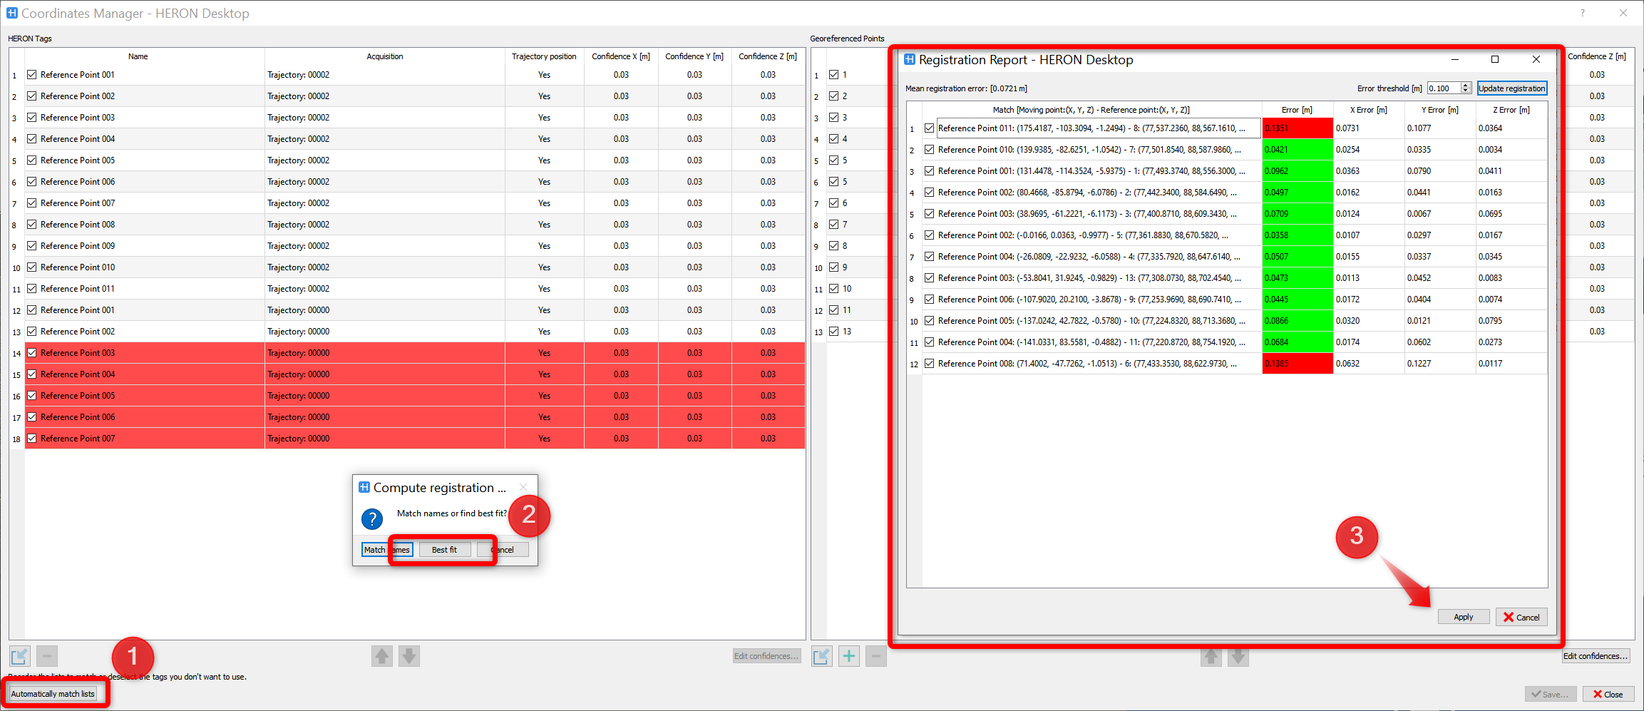Maximize the Registration Report window
The height and width of the screenshot is (711, 1644).
(x=1495, y=59)
